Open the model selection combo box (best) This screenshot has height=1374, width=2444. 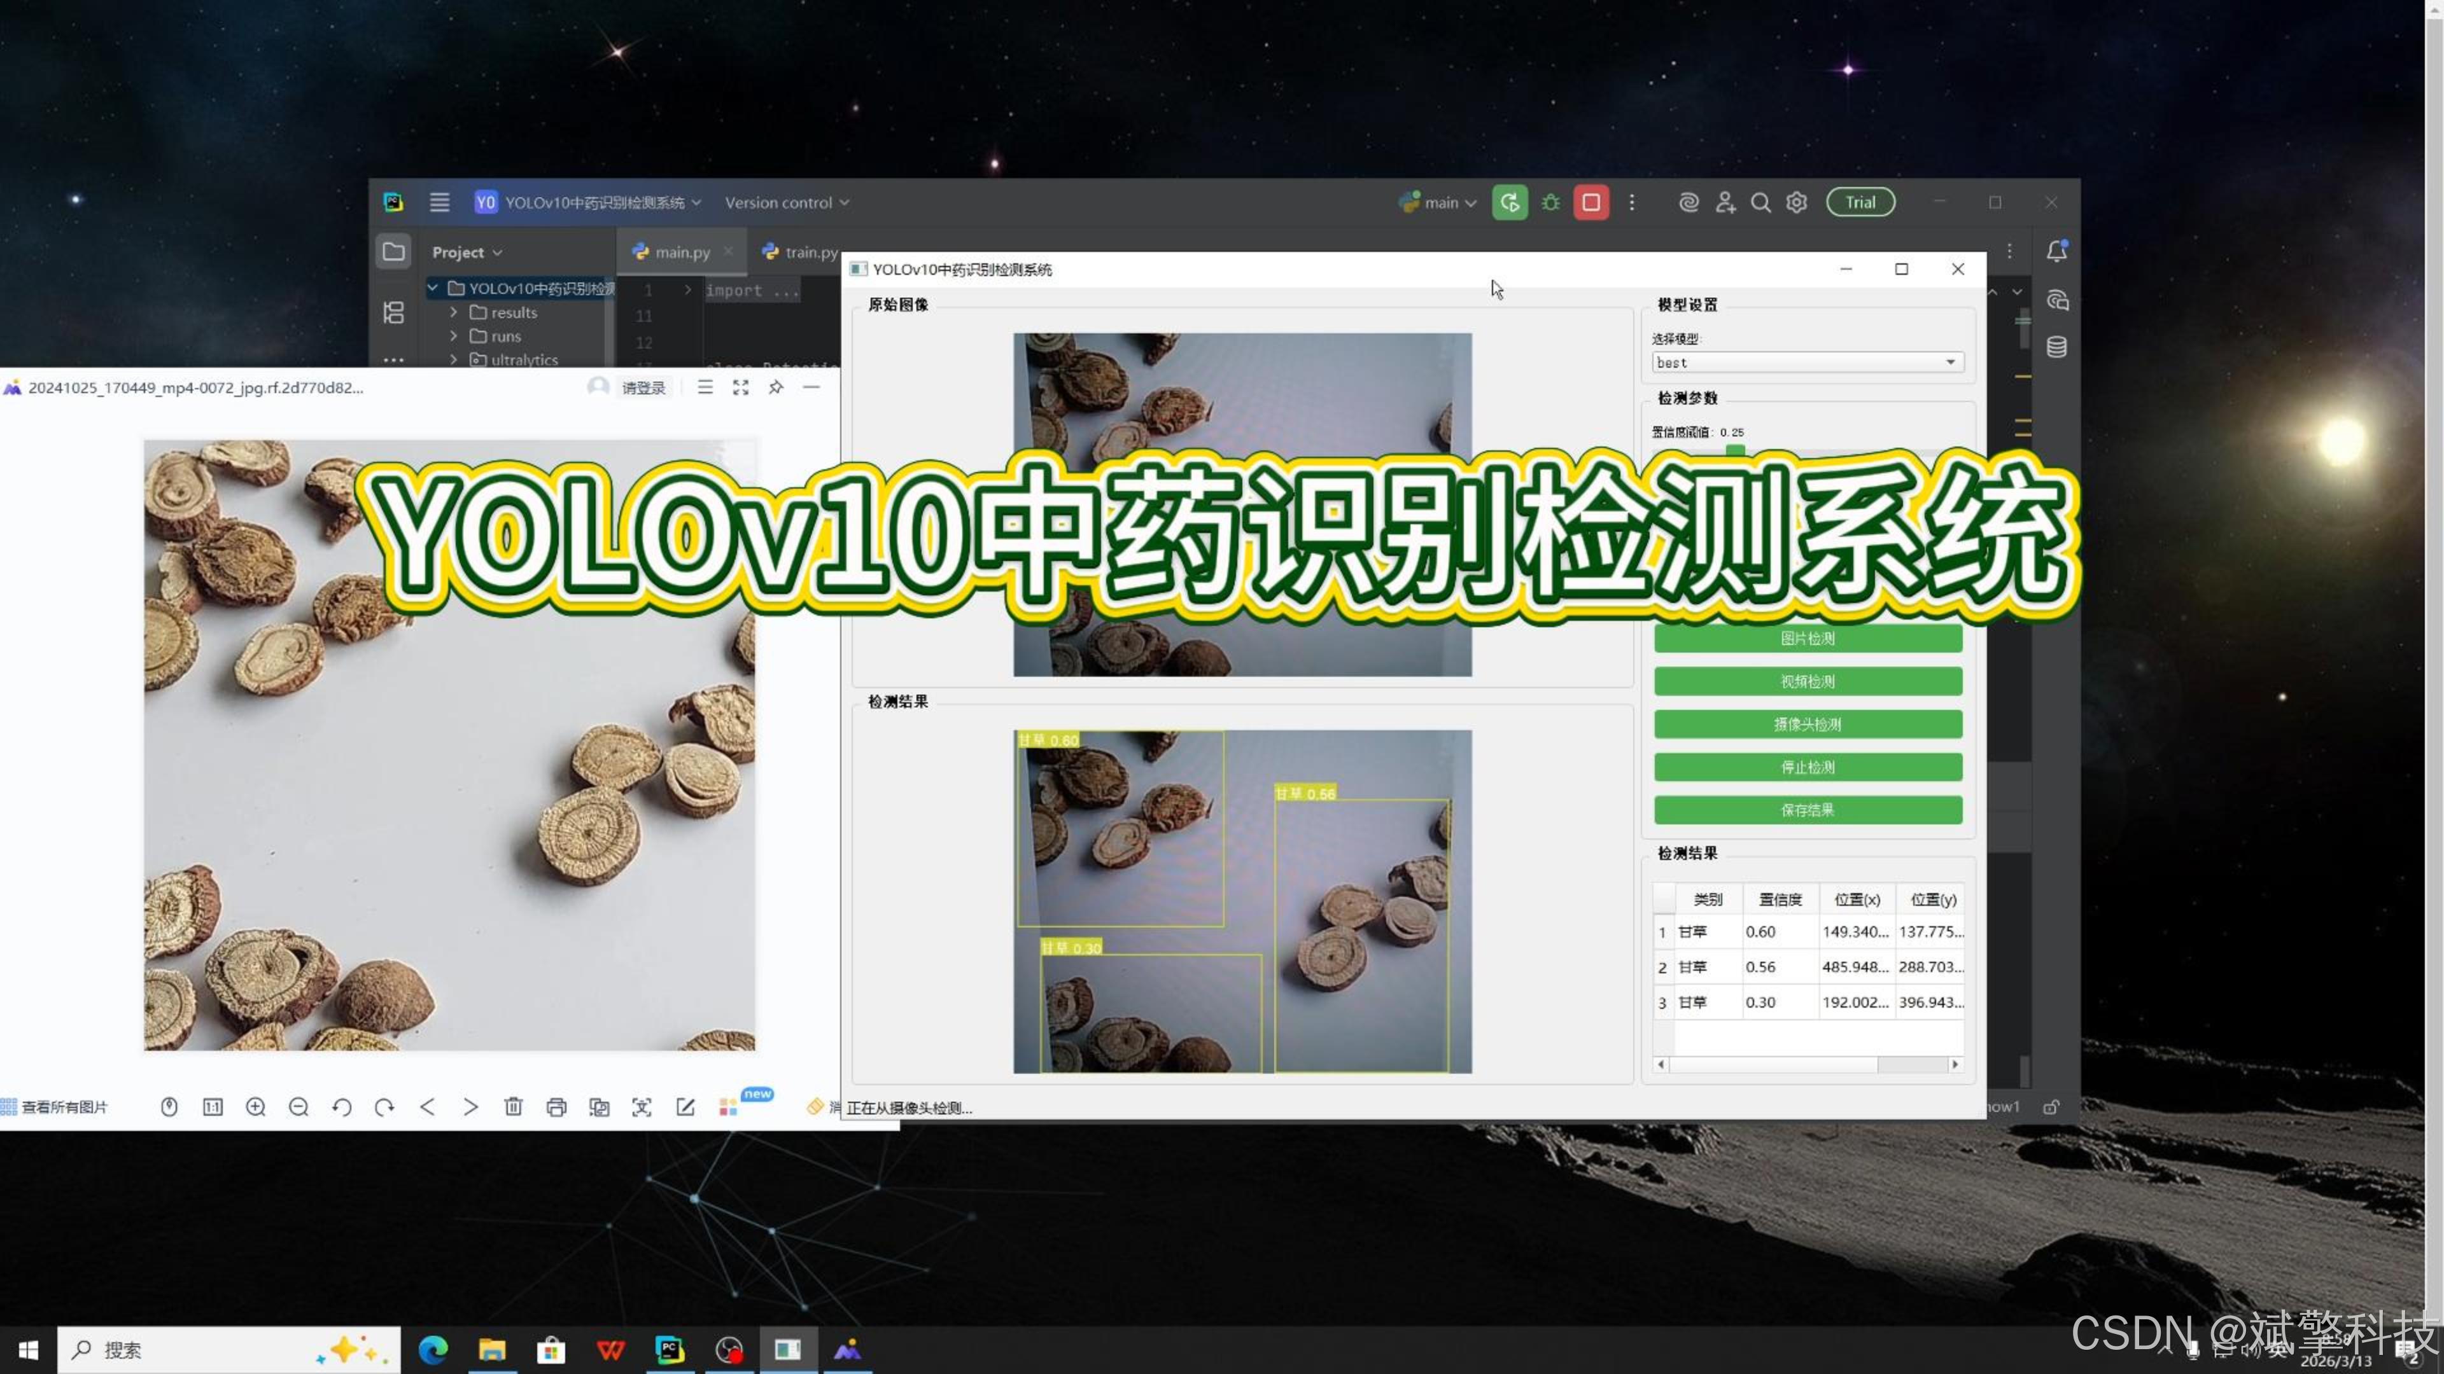coord(1806,362)
